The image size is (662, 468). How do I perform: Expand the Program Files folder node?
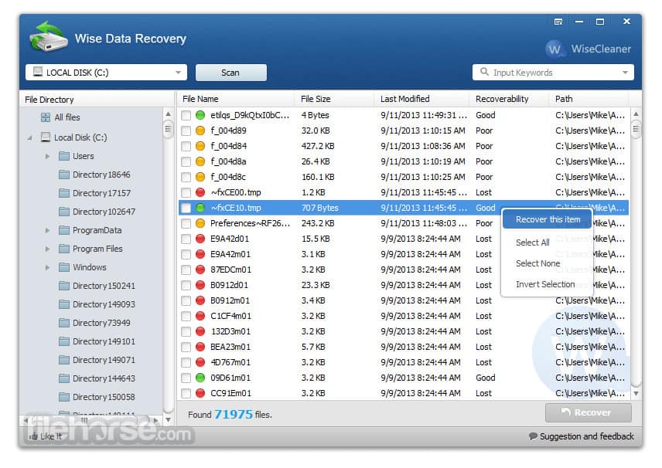47,249
